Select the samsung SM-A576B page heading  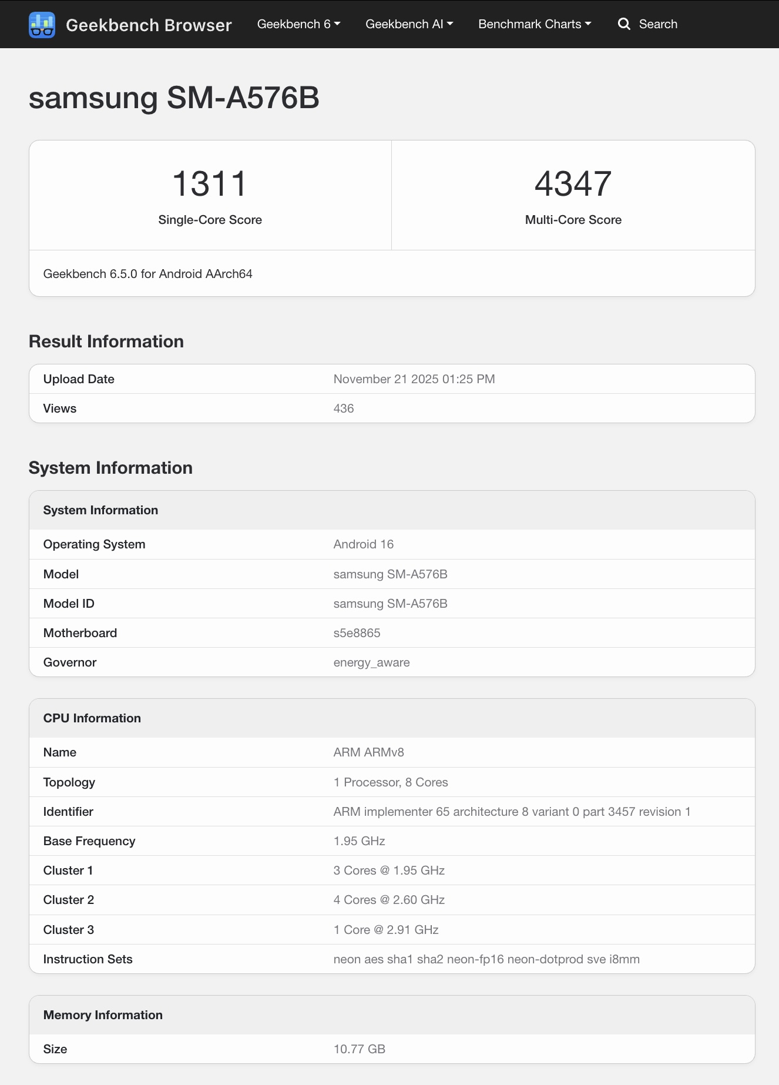pyautogui.click(x=174, y=98)
